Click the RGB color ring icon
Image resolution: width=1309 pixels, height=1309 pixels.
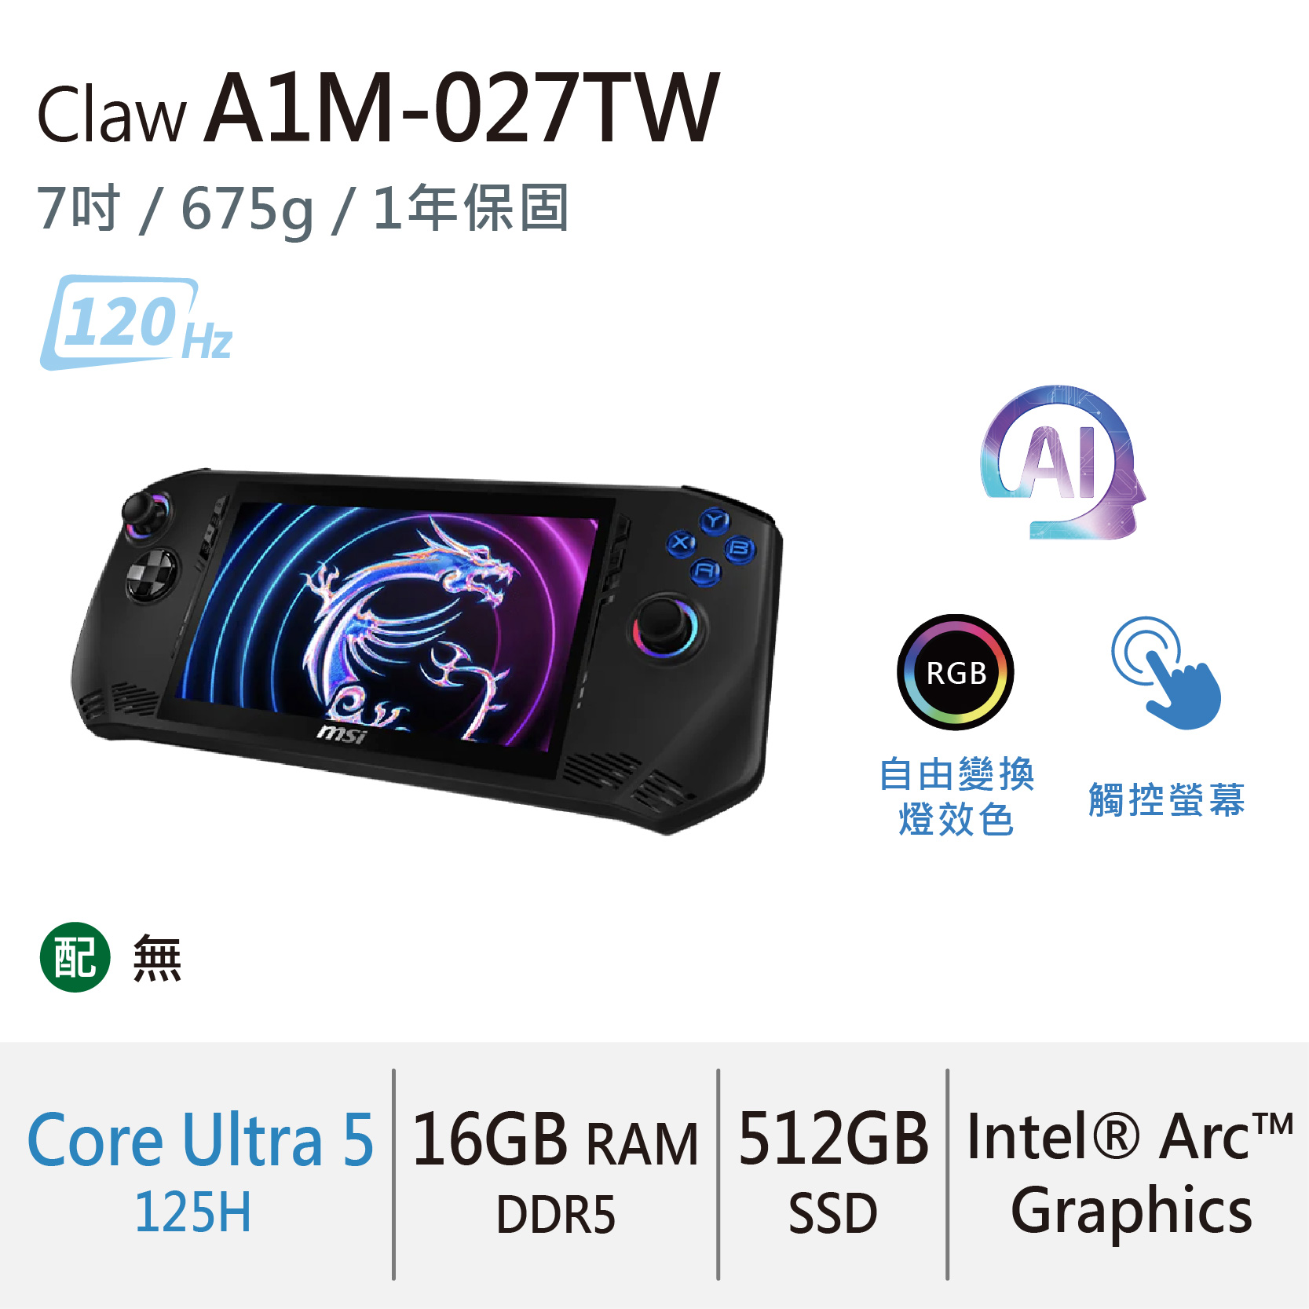(956, 672)
